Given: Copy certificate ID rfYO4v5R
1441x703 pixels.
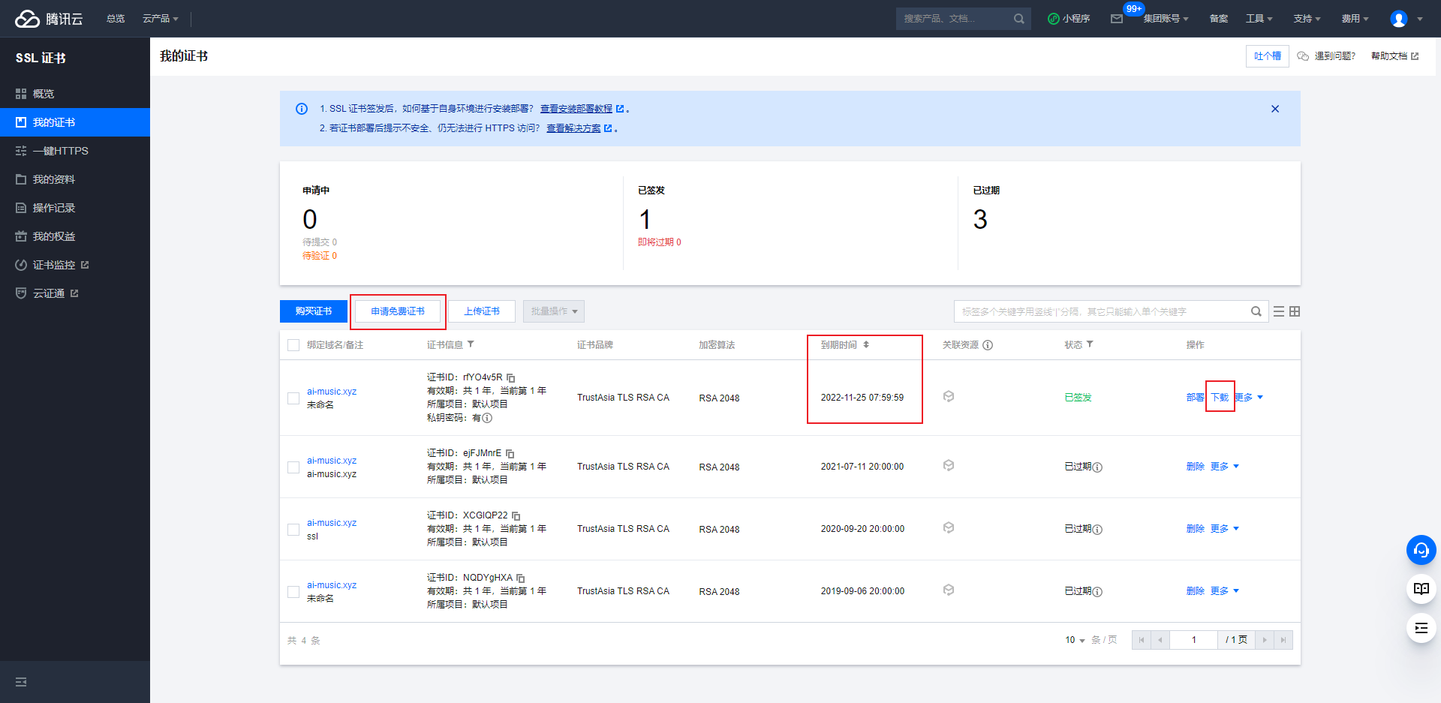Looking at the screenshot, I should coord(511,377).
